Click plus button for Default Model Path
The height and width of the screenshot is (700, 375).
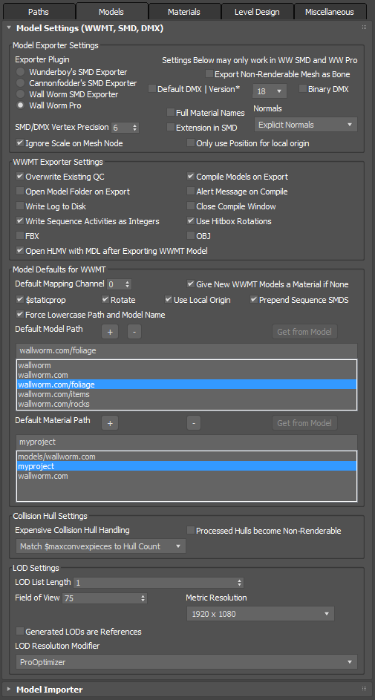(x=110, y=332)
